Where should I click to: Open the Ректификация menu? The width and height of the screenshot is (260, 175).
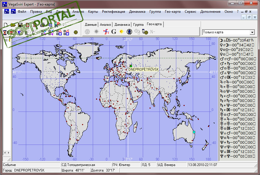click(x=114, y=12)
